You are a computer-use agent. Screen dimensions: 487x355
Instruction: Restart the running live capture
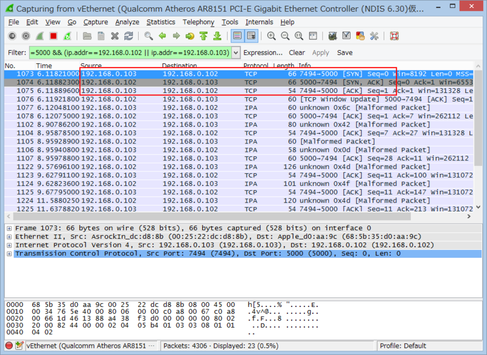(68, 36)
